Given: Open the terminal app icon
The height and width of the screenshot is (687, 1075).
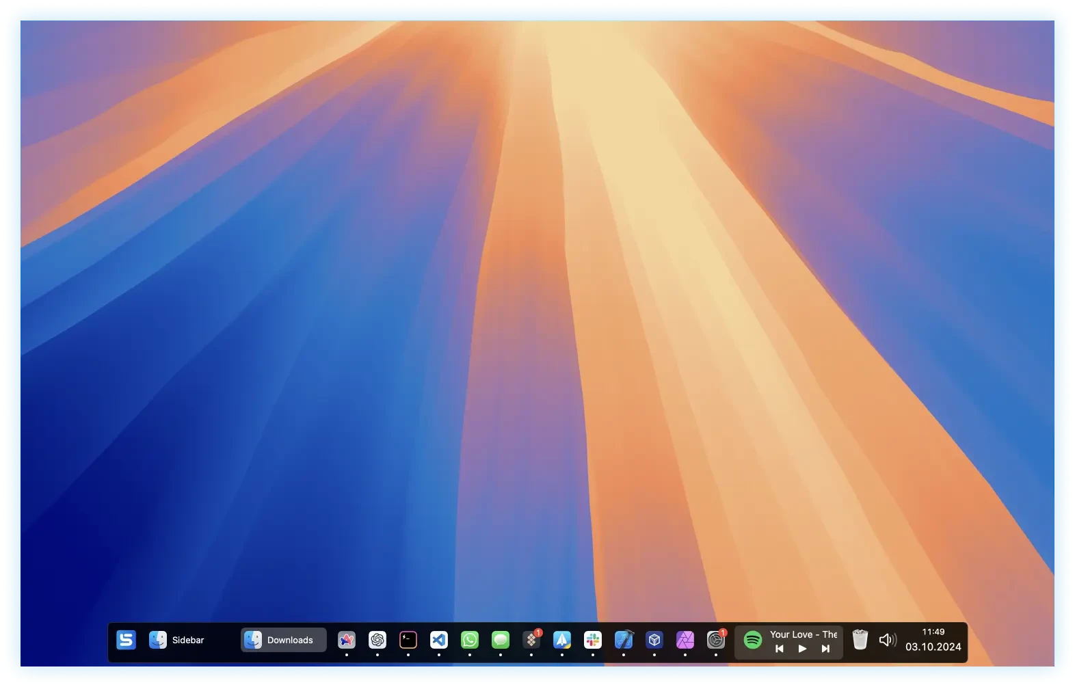Looking at the screenshot, I should (408, 640).
